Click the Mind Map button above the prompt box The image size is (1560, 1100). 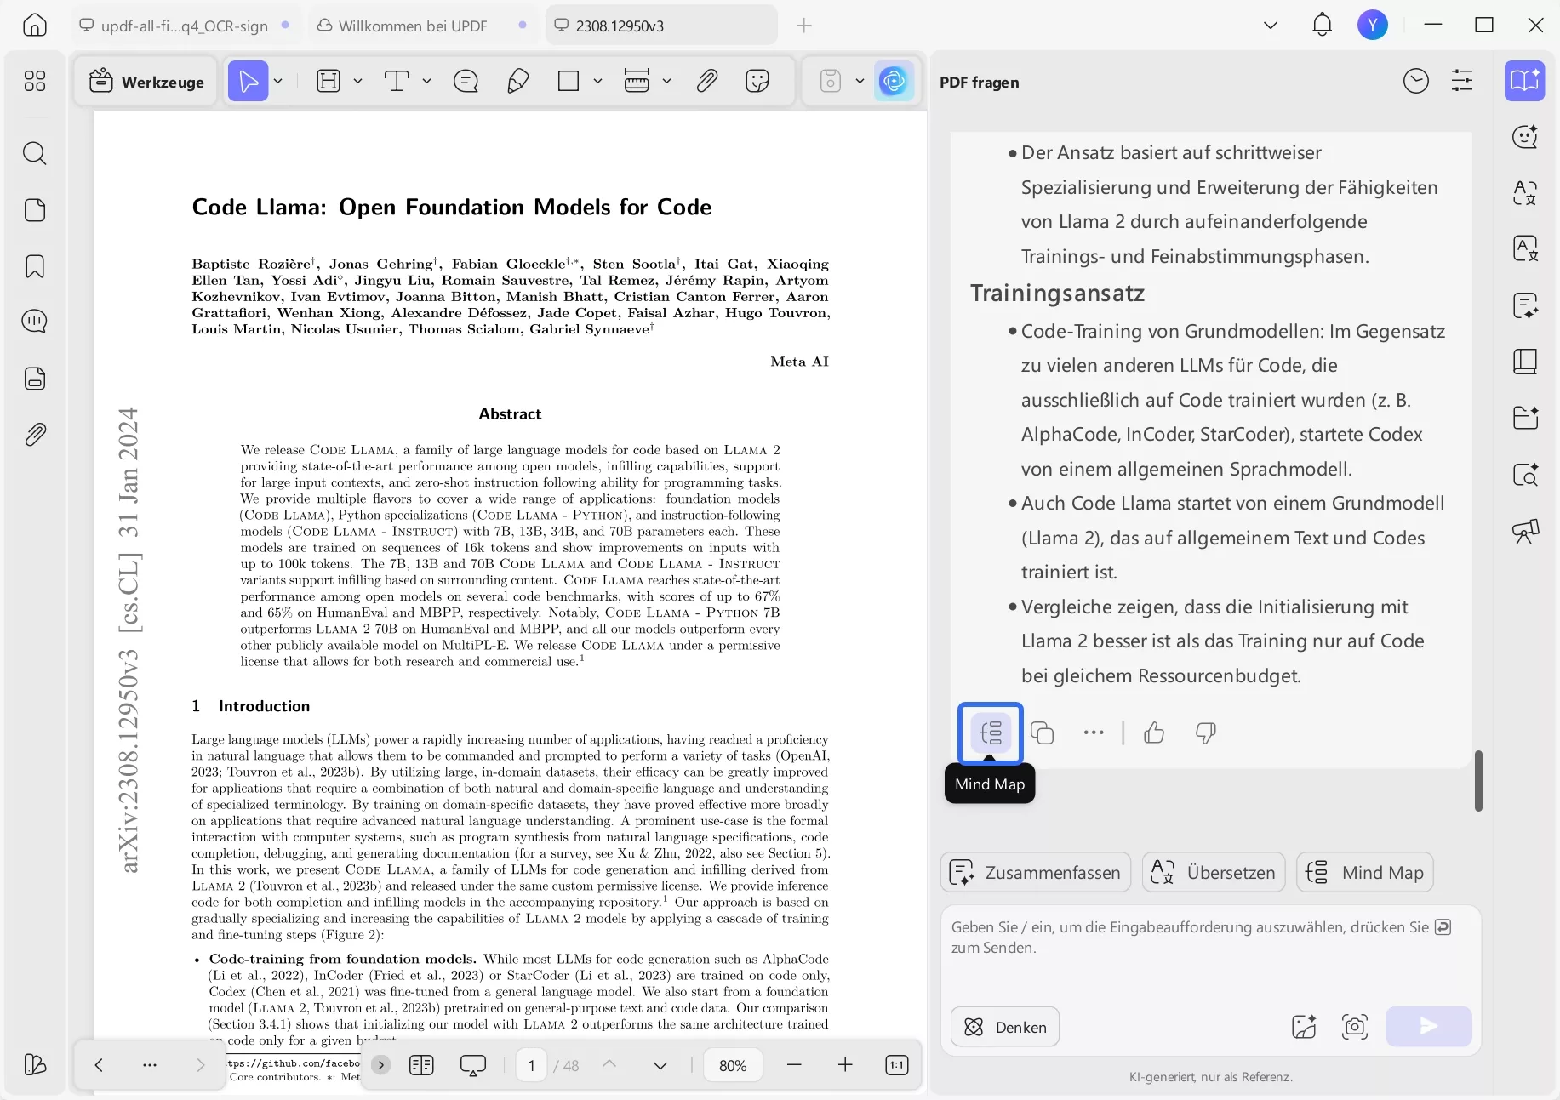point(1365,872)
